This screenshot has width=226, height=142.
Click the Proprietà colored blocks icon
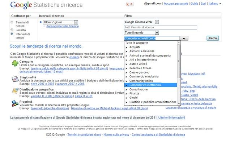point(15,103)
